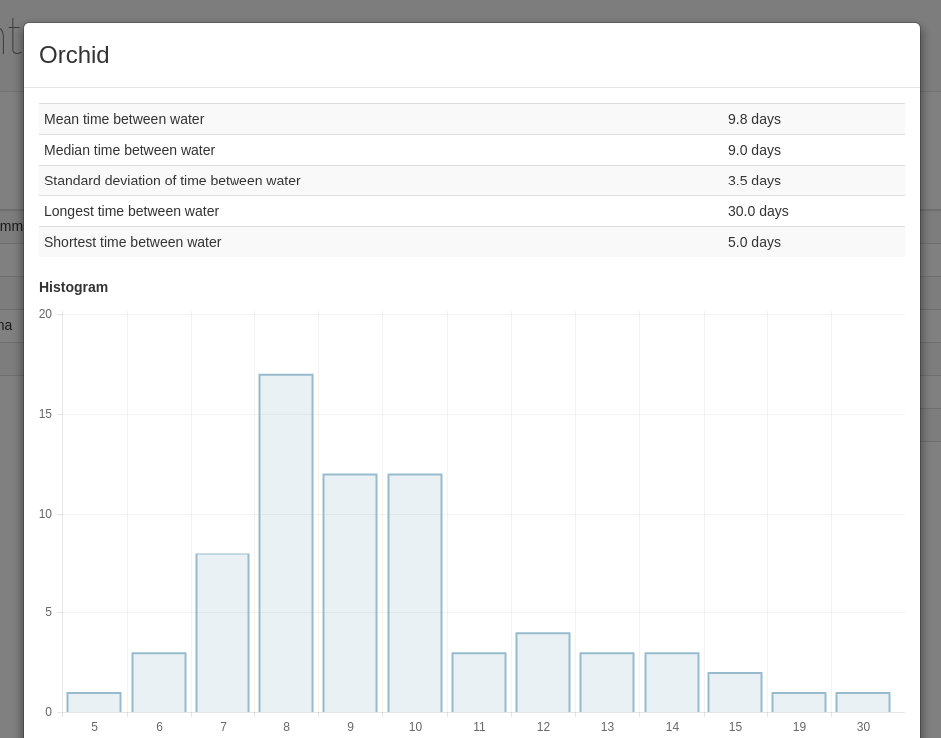This screenshot has width=941, height=738.
Task: Click the tallest histogram bar at 8 days
Action: coord(286,544)
